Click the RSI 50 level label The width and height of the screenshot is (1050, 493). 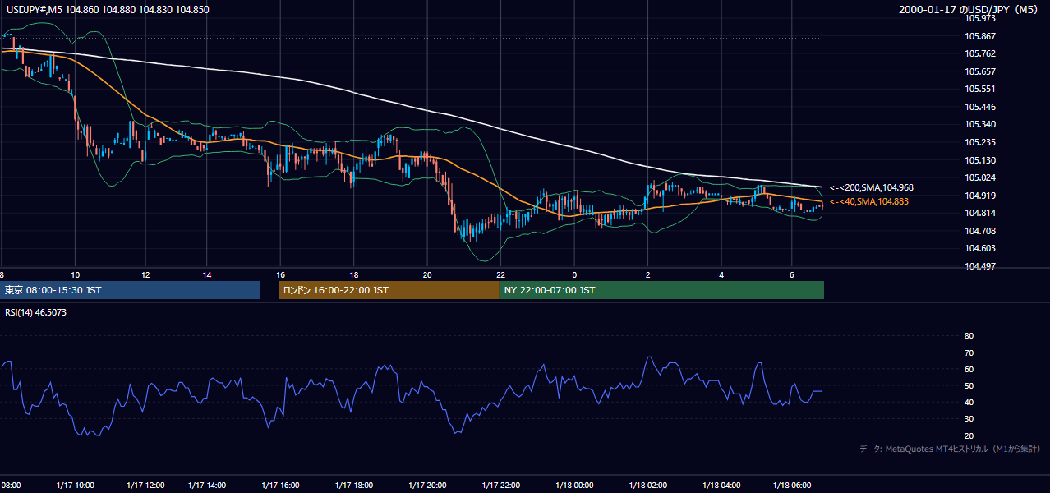click(x=969, y=385)
